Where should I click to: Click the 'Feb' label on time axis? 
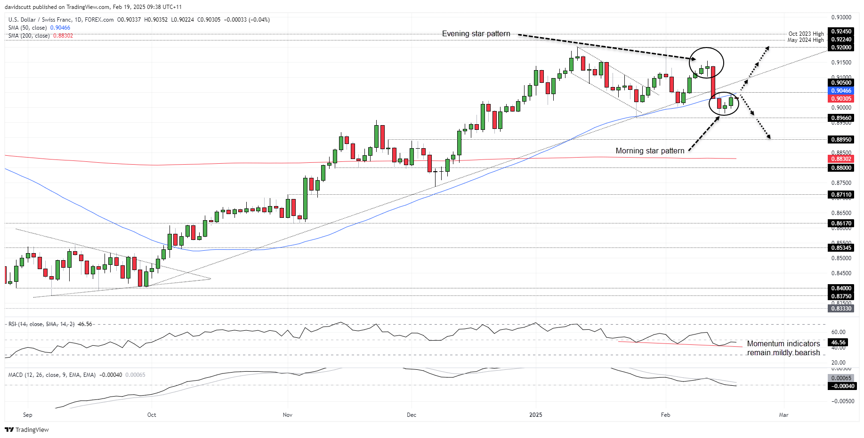click(665, 415)
